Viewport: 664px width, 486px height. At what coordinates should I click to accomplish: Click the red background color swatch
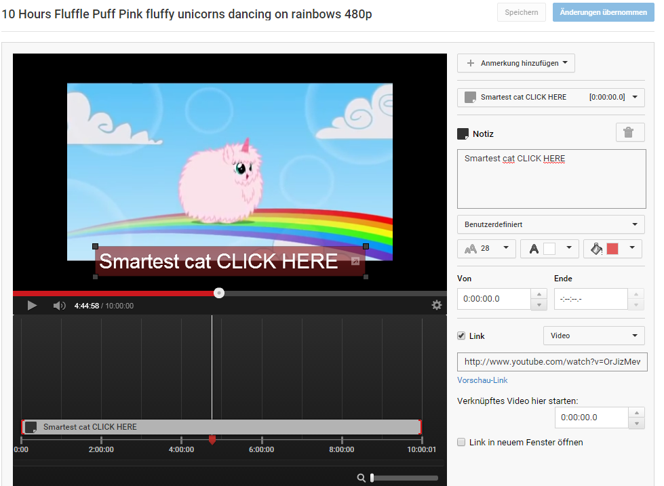612,249
